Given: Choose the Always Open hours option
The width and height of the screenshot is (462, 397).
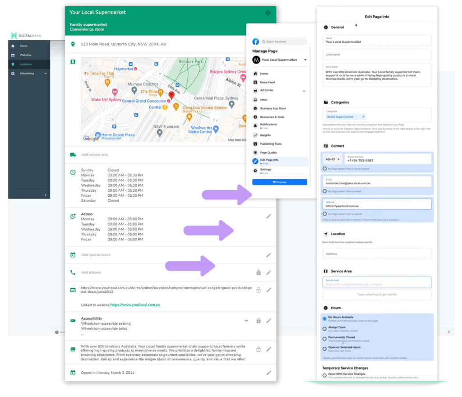Looking at the screenshot, I should tap(324, 328).
